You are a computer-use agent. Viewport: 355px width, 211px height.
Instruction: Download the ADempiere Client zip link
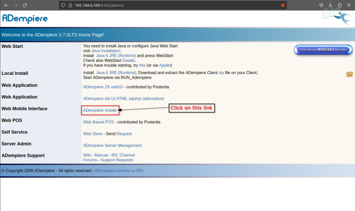(x=221, y=73)
